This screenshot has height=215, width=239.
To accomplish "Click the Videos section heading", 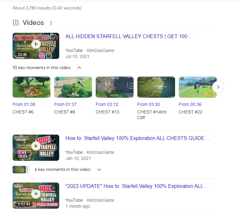I will 33,23.
